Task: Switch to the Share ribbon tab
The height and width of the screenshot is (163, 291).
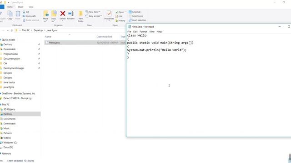Action: [20, 7]
